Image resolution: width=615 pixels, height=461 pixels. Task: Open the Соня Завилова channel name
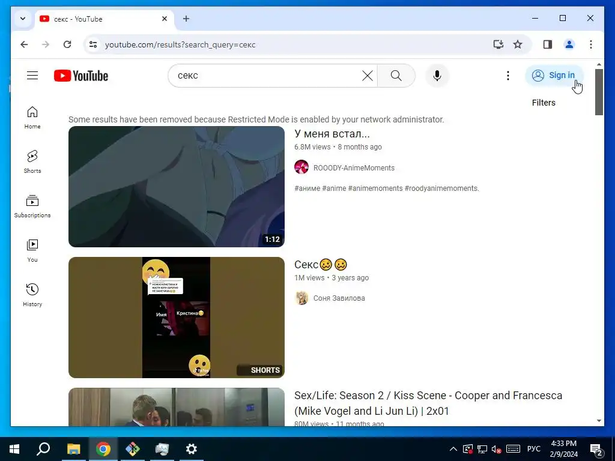pyautogui.click(x=339, y=298)
